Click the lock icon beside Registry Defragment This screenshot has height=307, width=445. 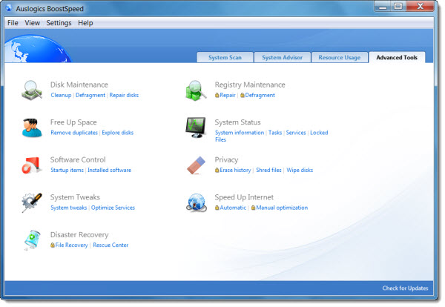point(243,96)
